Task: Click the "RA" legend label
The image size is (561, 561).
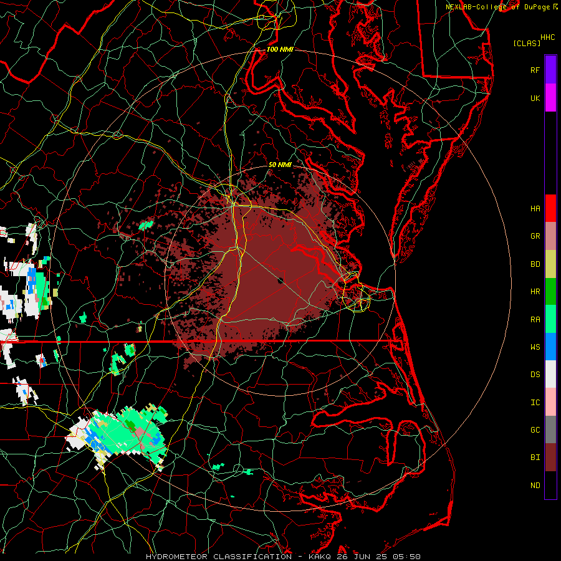Action: coord(535,320)
